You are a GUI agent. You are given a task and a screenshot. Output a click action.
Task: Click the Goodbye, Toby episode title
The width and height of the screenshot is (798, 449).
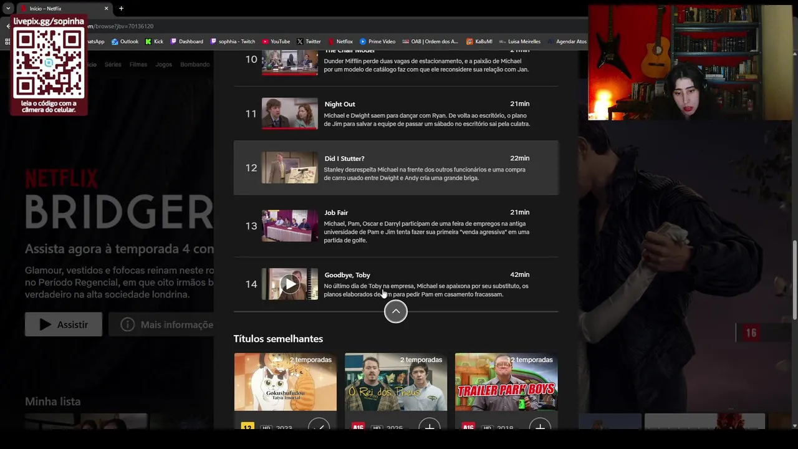pyautogui.click(x=347, y=275)
